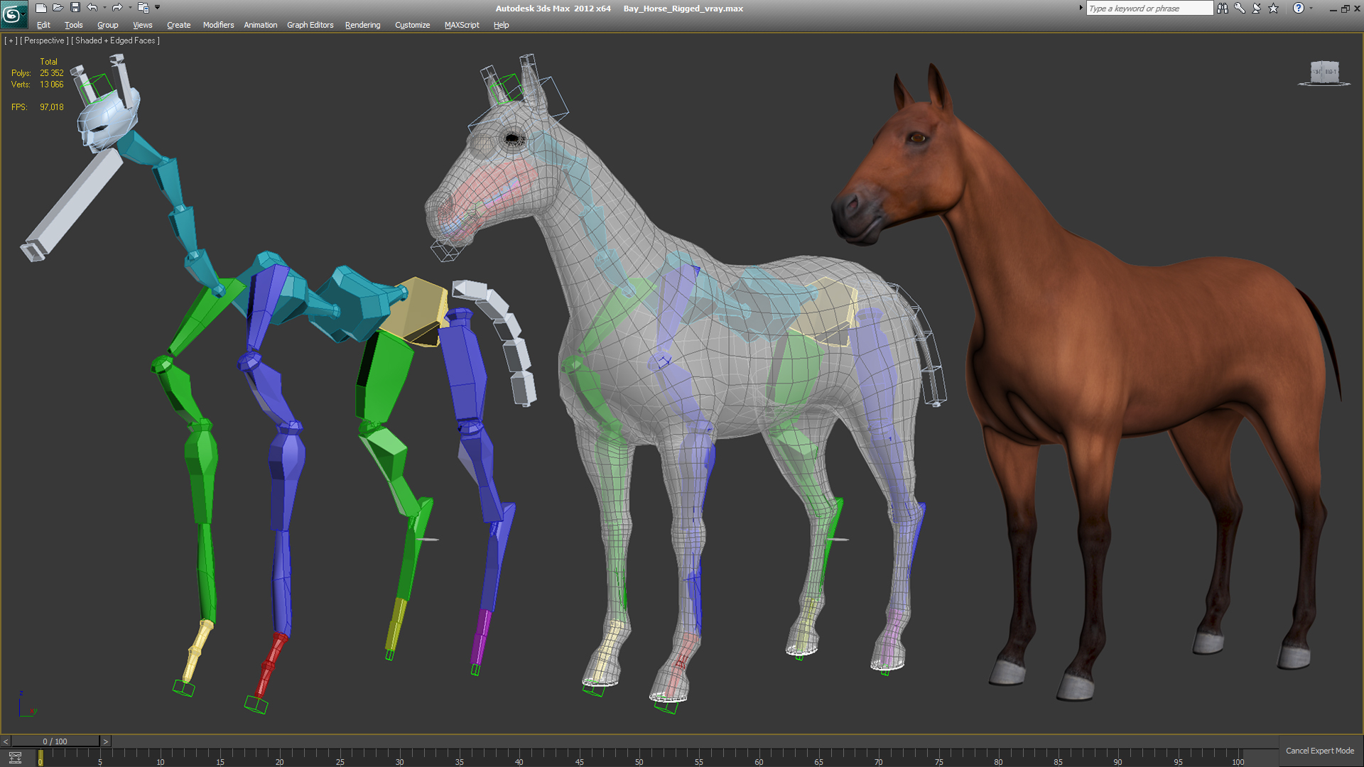Screen dimensions: 1364x767
Task: Step to previous frame with < arrow
Action: 6,741
